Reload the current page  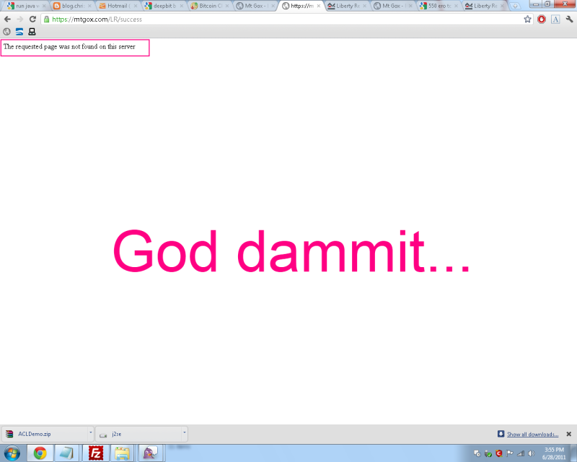(x=32, y=19)
